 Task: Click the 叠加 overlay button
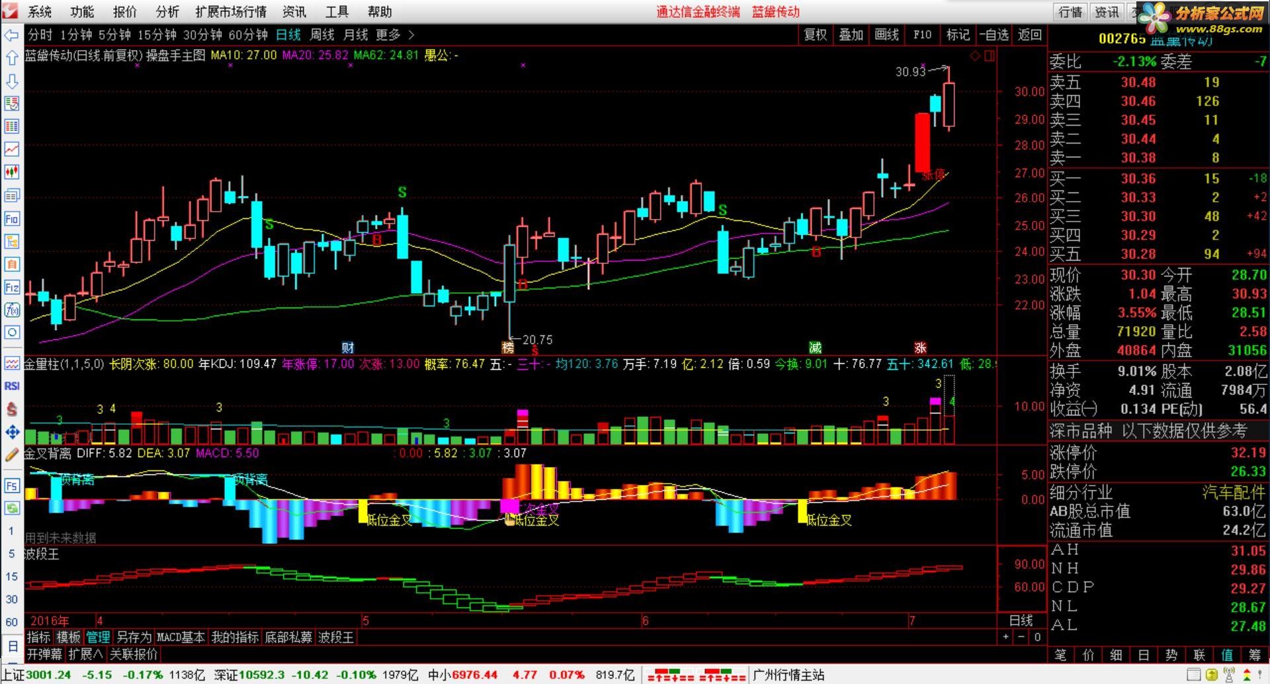coord(851,35)
